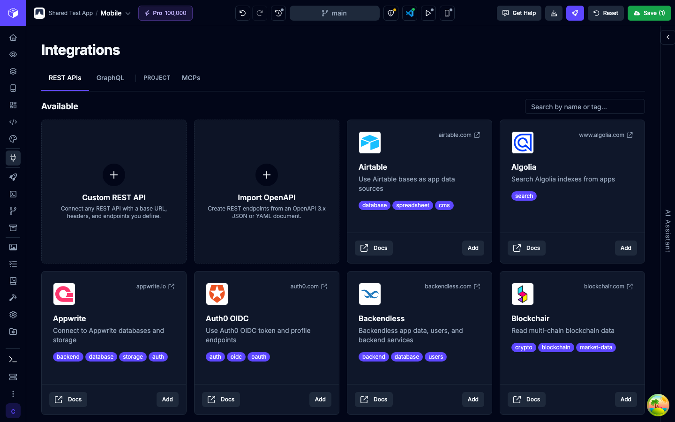
Task: Focus the search by name or tag field
Action: 585,107
